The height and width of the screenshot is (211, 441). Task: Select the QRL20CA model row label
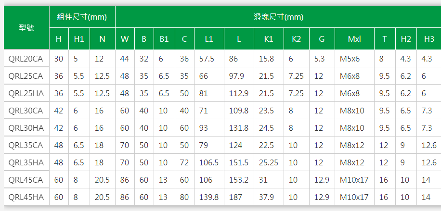(26, 59)
